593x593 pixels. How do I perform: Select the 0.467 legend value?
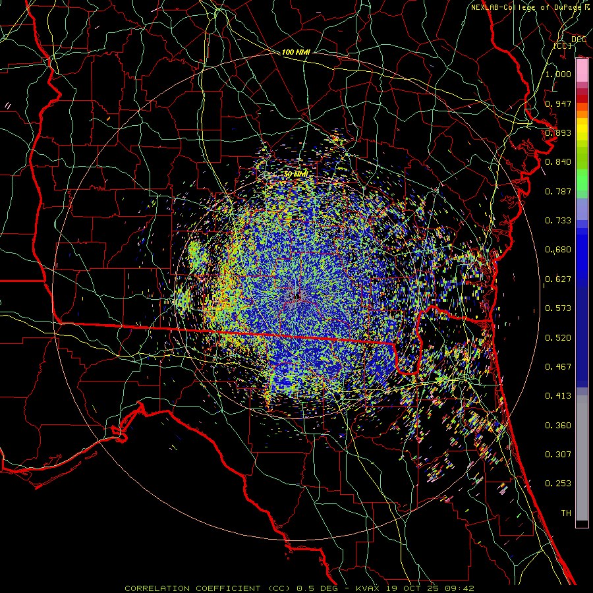tap(558, 367)
